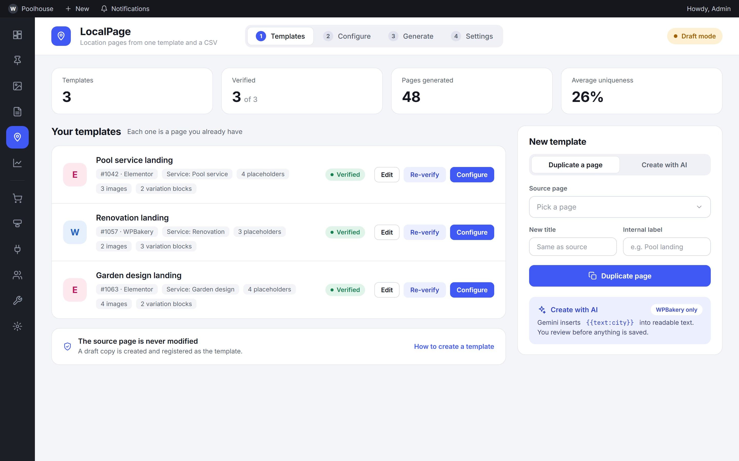Select the active LocalPage map pin sidebar icon
This screenshot has width=739, height=461.
[17, 137]
